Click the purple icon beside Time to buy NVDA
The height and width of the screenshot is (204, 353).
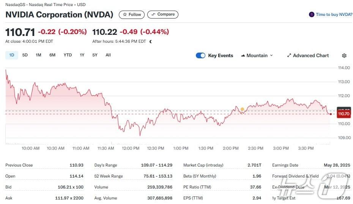pos(312,14)
